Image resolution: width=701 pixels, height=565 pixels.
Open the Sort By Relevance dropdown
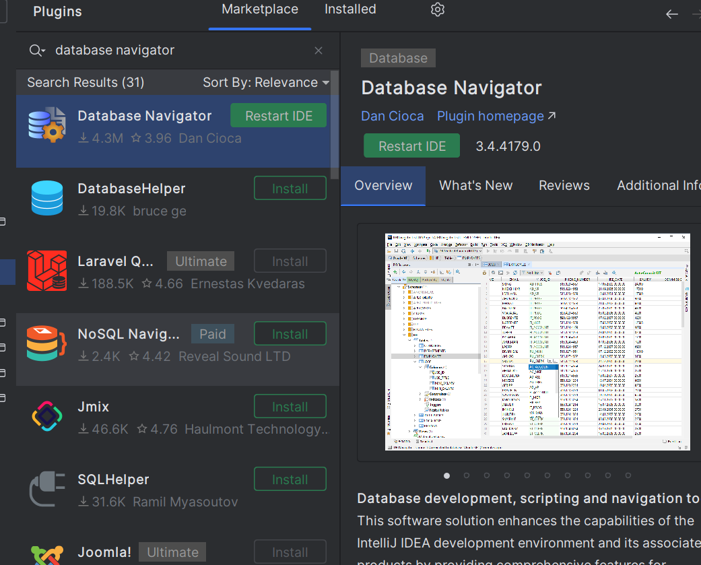tap(266, 82)
